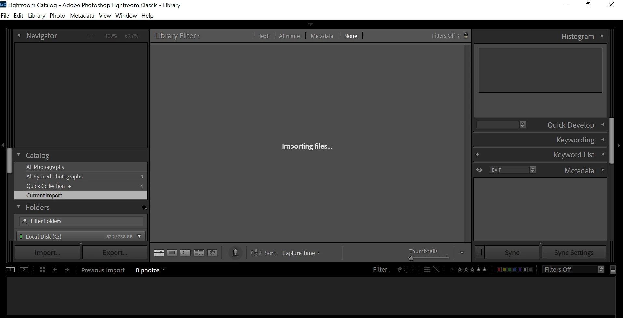Image resolution: width=623 pixels, height=318 pixels.
Task: Toggle the Library Filter lock icon
Action: pyautogui.click(x=466, y=36)
